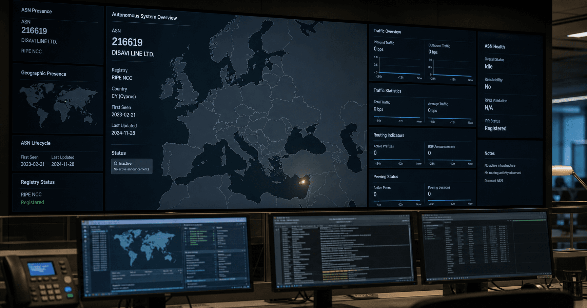The width and height of the screenshot is (587, 308).
Task: Select the Inactive status radio indicator
Action: 116,163
